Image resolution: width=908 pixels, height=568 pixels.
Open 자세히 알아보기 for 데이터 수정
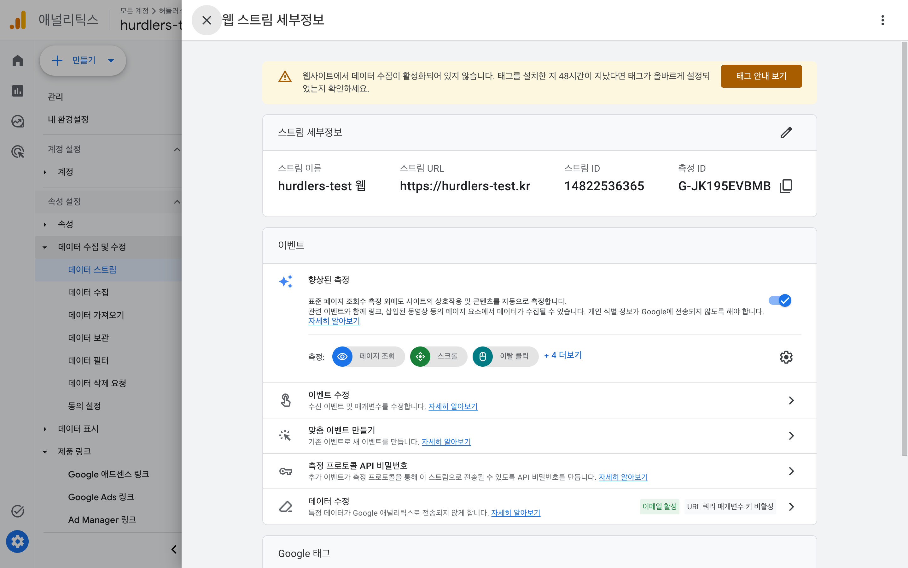click(515, 513)
